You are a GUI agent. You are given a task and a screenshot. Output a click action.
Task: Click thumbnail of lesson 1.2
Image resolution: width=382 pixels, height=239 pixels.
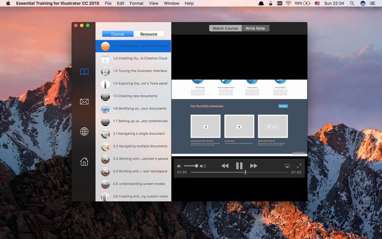(105, 59)
